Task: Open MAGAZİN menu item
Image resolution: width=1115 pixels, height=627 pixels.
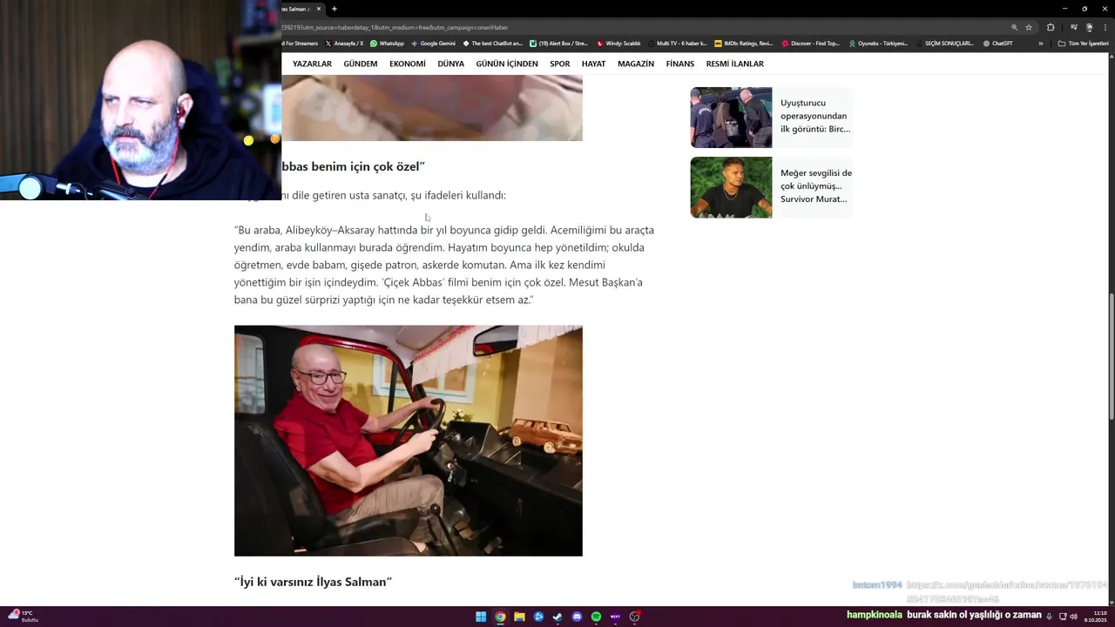Action: 636,64
